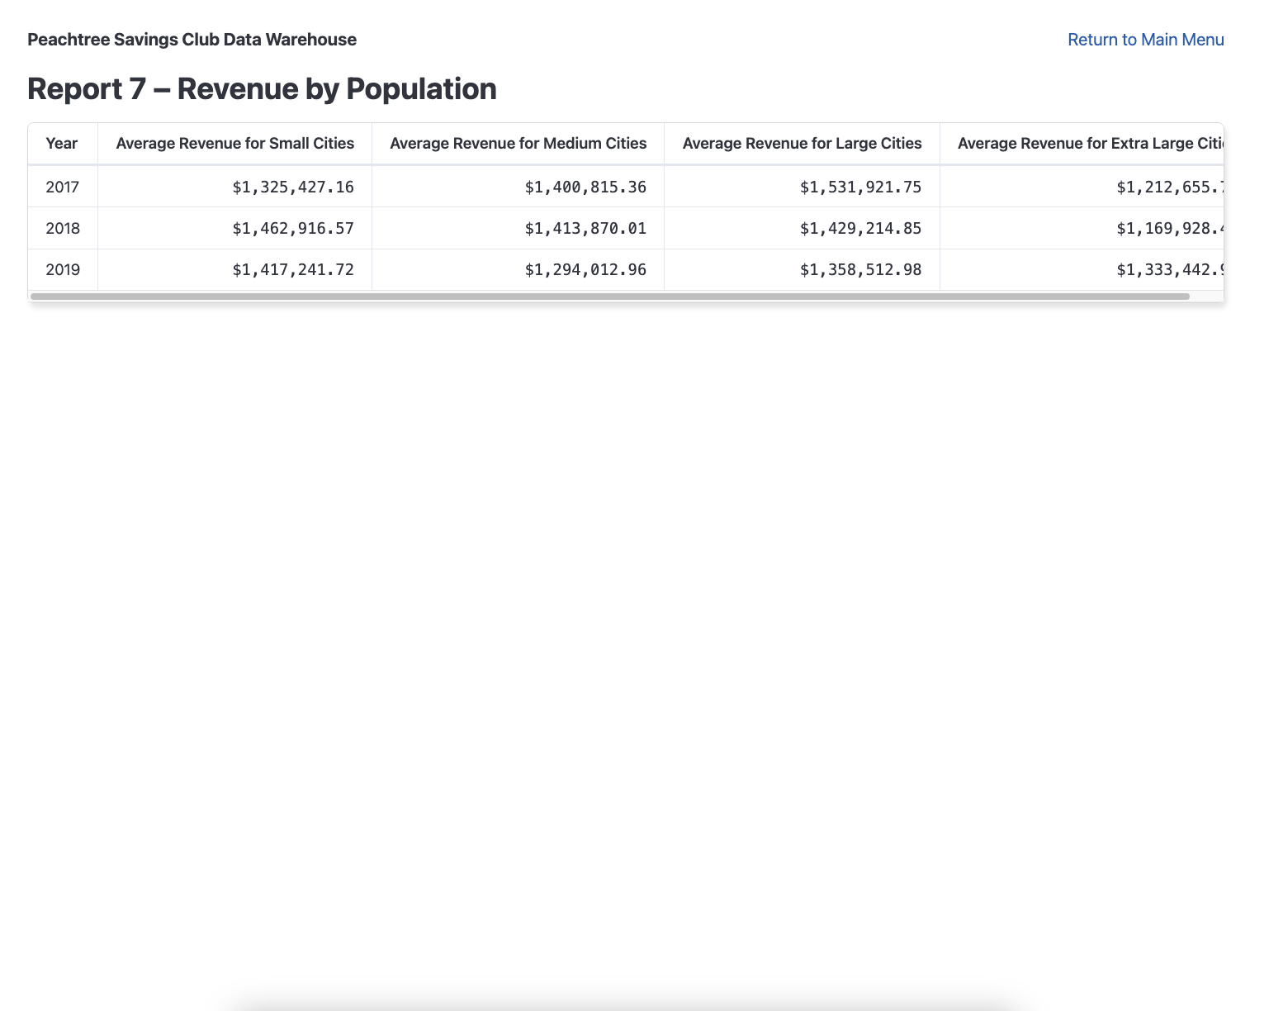Select the $1,358,512.98 large cities value
Viewport: 1269px width, 1011px height.
(860, 269)
